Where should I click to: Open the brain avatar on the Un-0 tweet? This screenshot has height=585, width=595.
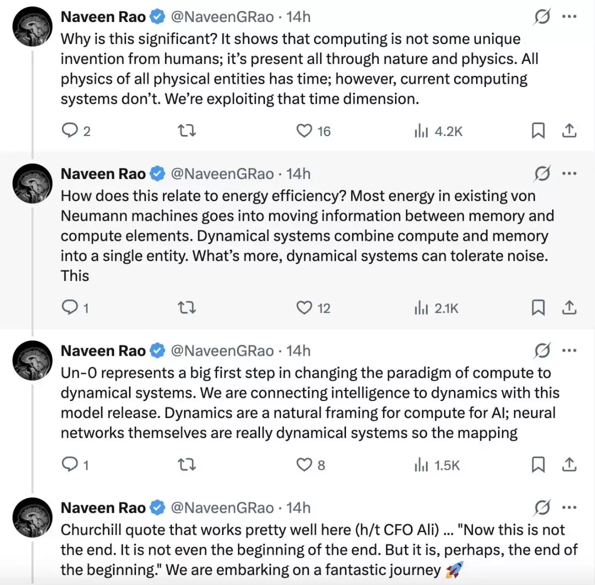[x=33, y=360]
